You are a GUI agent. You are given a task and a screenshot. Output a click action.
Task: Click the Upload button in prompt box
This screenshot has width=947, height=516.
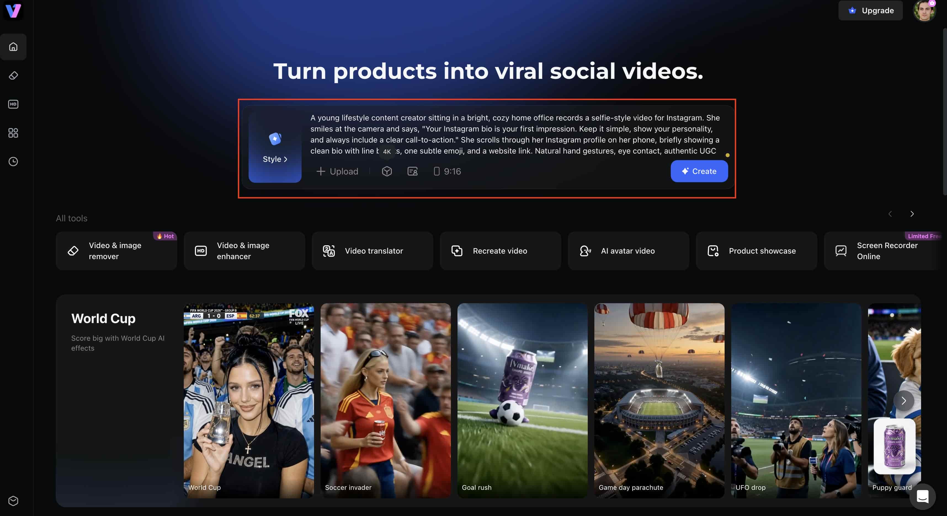pyautogui.click(x=337, y=171)
